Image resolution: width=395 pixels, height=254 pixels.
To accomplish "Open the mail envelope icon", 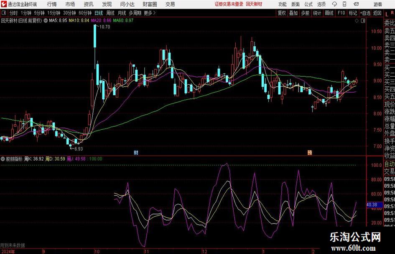I will [356, 4].
